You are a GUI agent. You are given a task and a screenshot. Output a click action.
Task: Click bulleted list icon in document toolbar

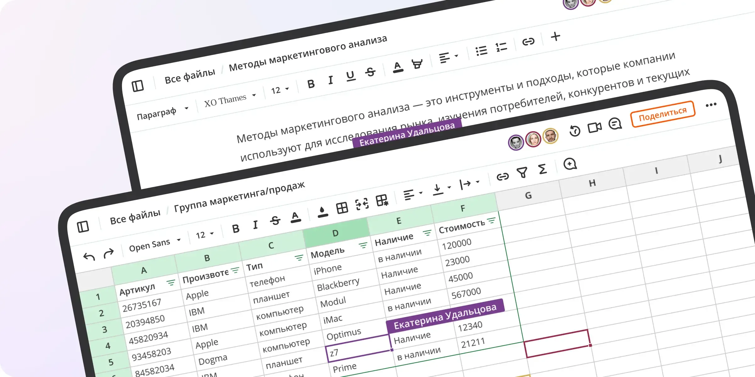click(481, 51)
